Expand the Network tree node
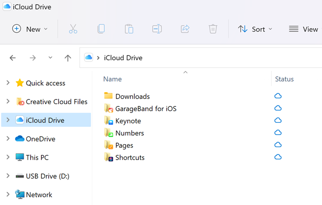The height and width of the screenshot is (205, 322). (8, 194)
